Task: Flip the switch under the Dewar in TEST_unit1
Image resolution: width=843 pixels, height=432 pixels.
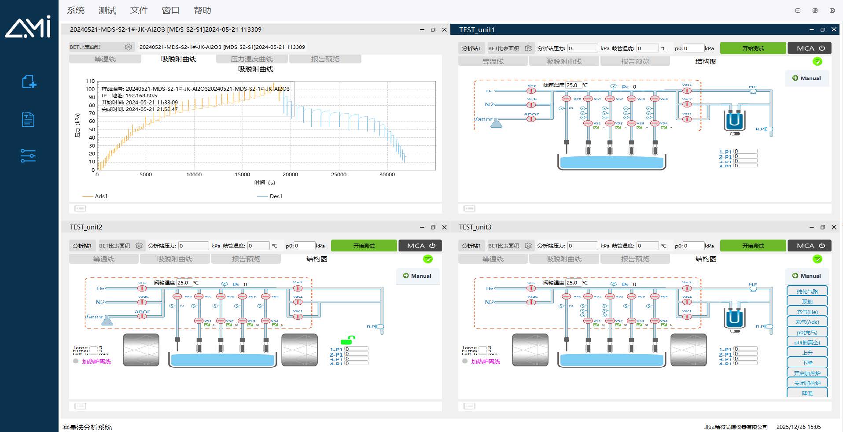Action: coord(735,134)
